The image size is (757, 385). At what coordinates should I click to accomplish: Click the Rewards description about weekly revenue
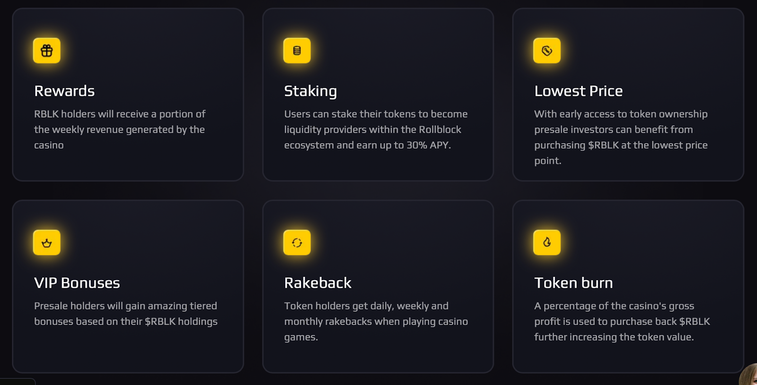coord(120,129)
